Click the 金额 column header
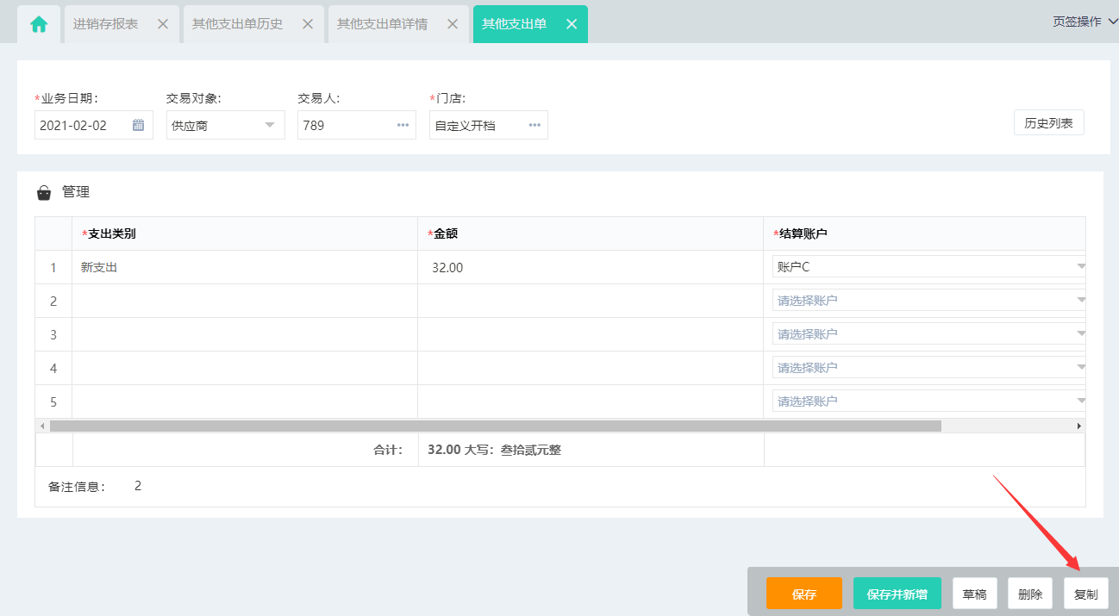Image resolution: width=1119 pixels, height=616 pixels. point(591,233)
